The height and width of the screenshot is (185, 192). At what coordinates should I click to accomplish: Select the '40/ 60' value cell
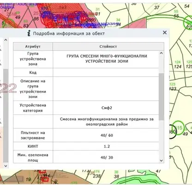click(x=106, y=135)
